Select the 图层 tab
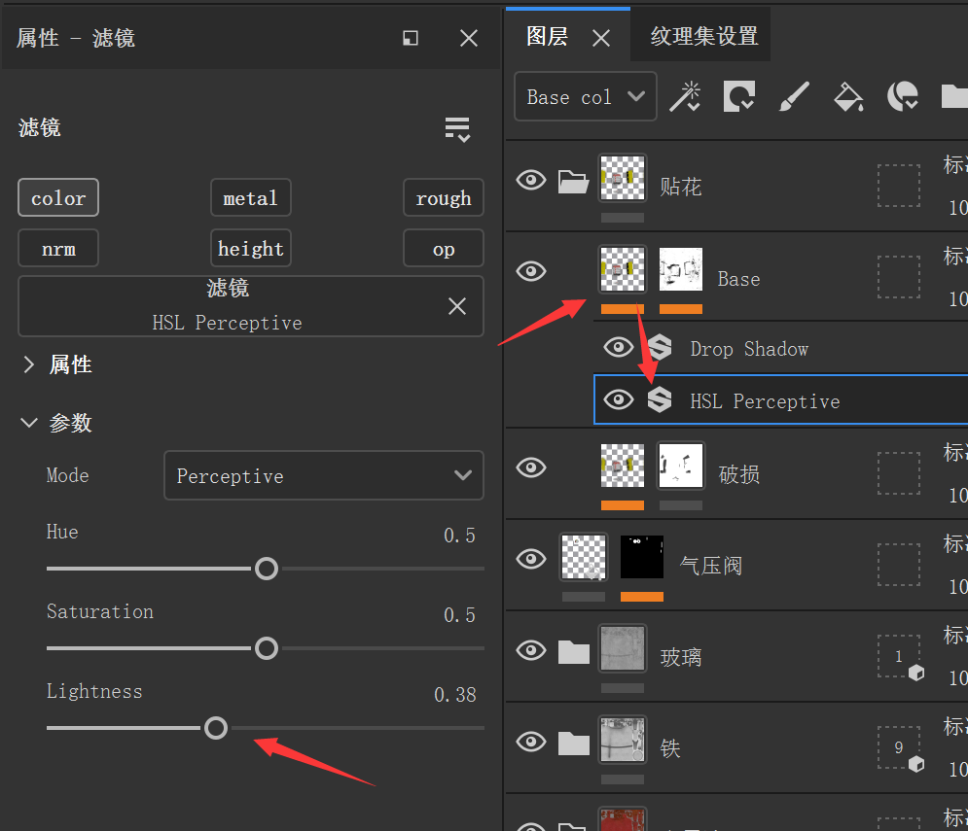 [547, 37]
